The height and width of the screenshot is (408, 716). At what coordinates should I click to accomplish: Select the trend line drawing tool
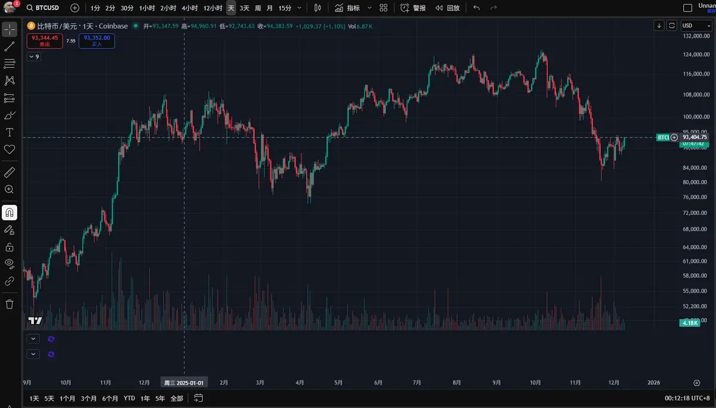coord(10,46)
